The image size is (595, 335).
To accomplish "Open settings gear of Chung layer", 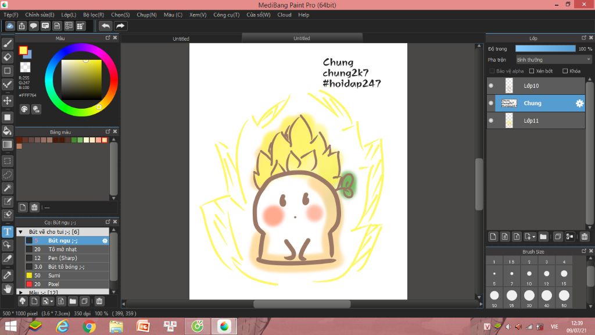I will [x=579, y=104].
